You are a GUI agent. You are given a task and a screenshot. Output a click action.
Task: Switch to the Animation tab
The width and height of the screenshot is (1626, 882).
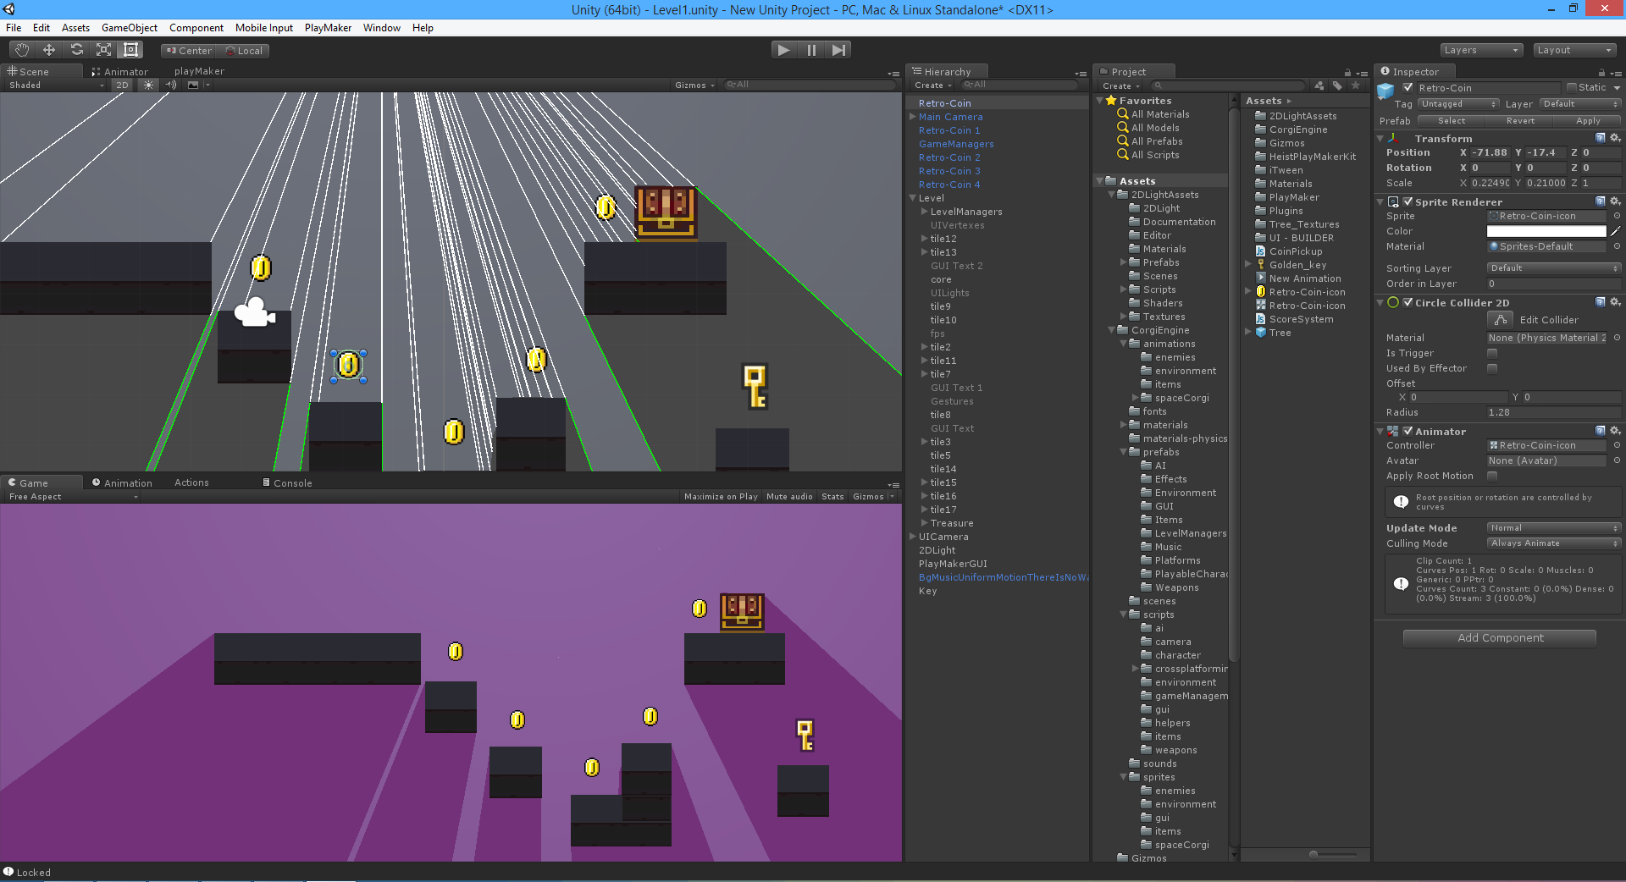(122, 483)
